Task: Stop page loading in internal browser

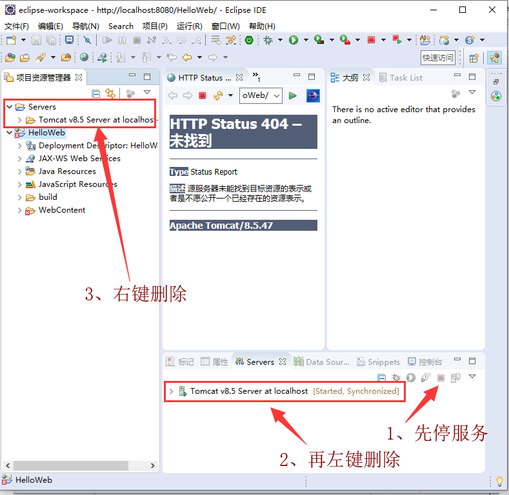Action: click(202, 95)
